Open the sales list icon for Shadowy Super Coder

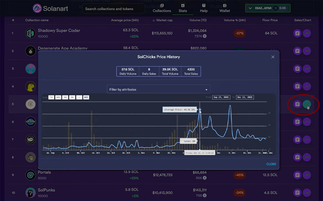297,33
